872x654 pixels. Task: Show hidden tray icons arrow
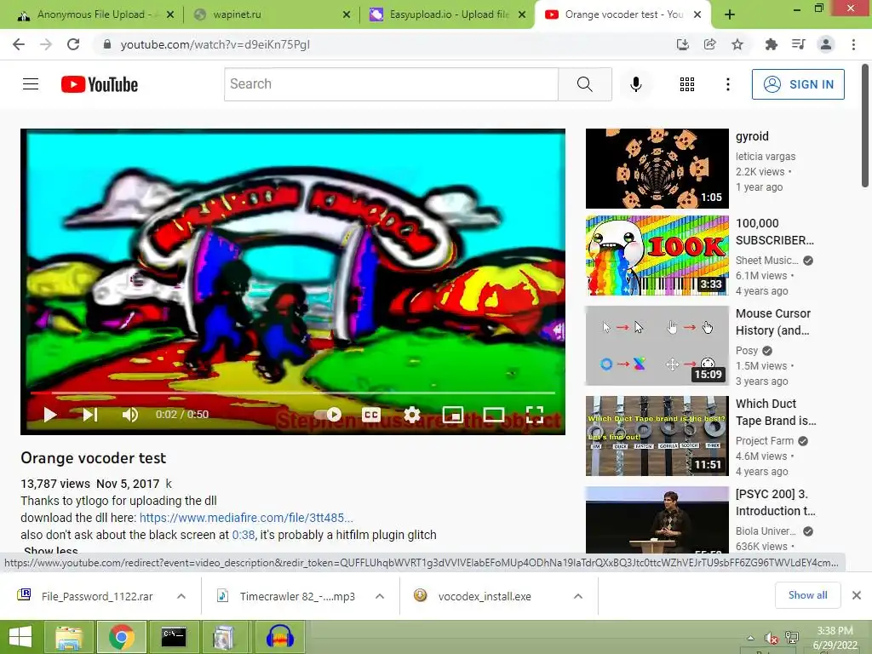[x=751, y=638]
